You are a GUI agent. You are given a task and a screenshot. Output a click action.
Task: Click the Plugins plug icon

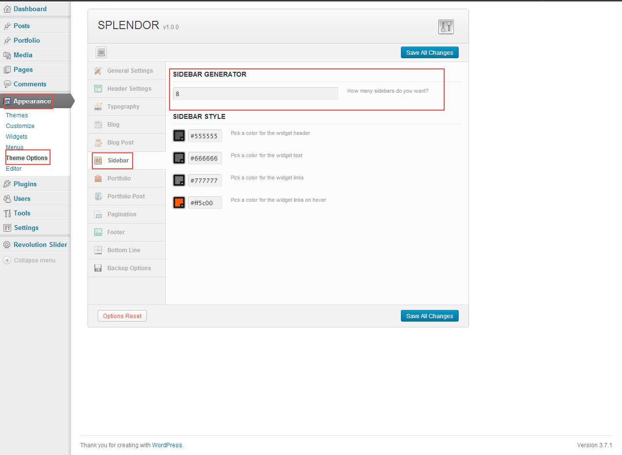click(x=7, y=184)
